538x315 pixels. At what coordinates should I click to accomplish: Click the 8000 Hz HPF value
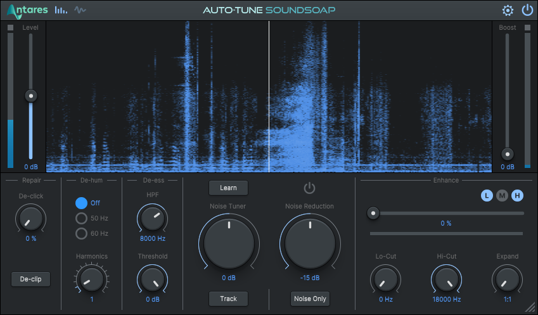152,238
